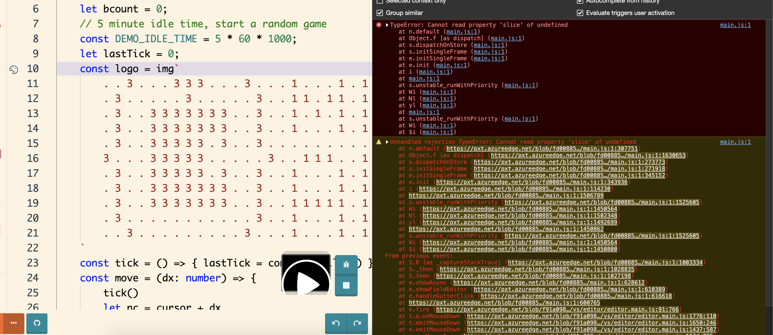Uncheck the Group similar checkbox
This screenshot has width=773, height=335.
point(379,13)
